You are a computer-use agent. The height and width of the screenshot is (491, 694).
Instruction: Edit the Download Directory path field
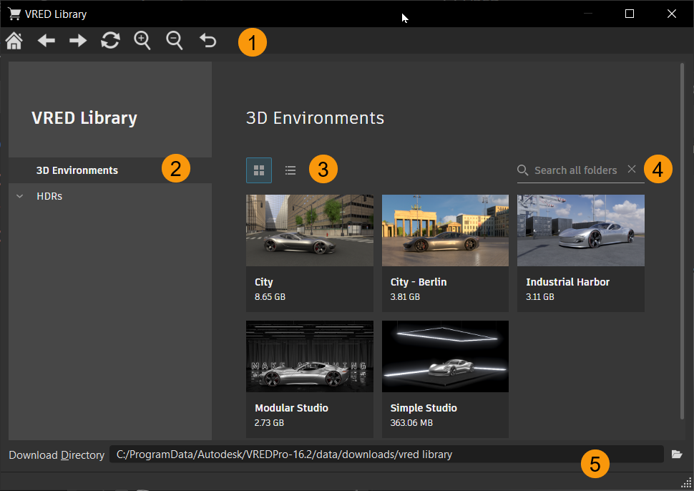[386, 454]
